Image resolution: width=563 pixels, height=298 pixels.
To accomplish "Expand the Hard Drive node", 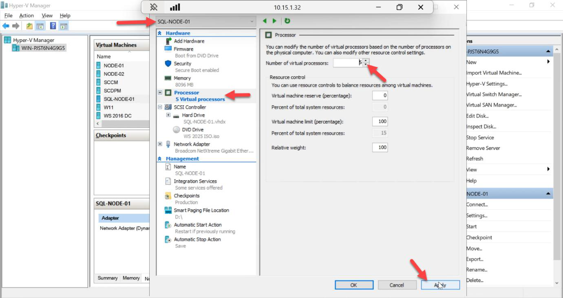I will point(168,115).
